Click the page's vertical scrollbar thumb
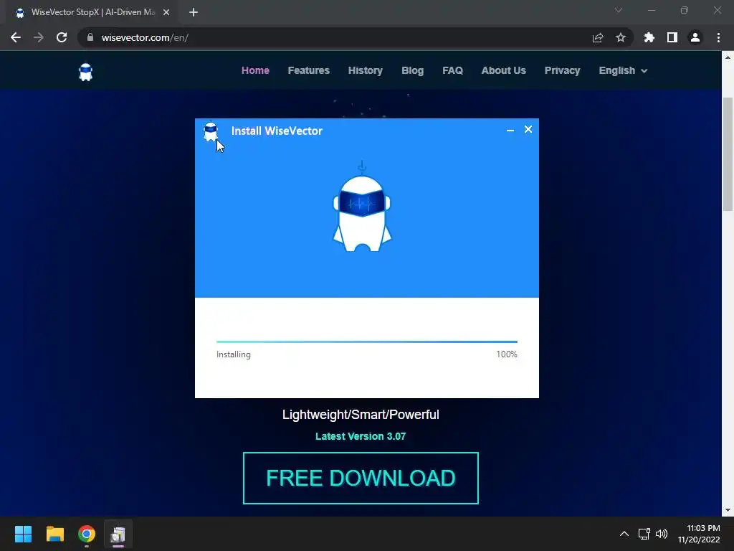 tap(728, 154)
